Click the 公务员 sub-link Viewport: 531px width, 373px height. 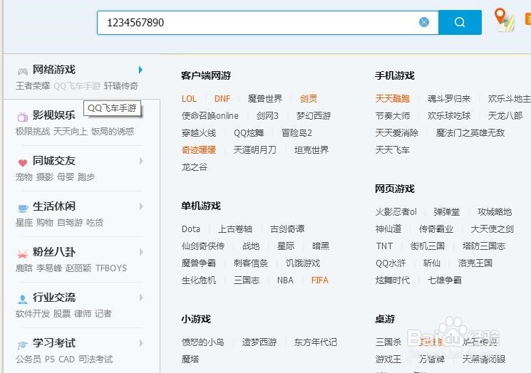click(x=29, y=359)
